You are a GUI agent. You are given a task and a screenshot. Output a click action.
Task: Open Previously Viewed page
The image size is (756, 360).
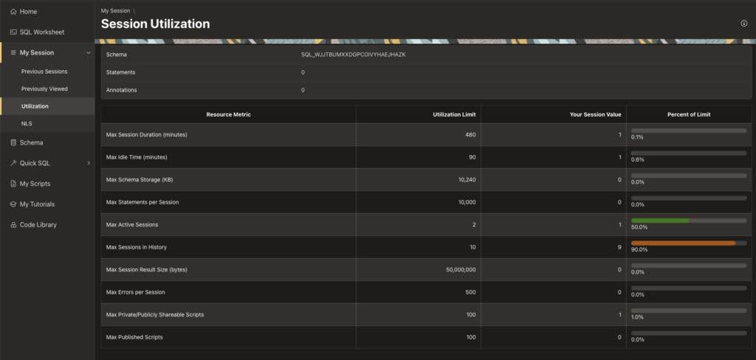tap(44, 89)
